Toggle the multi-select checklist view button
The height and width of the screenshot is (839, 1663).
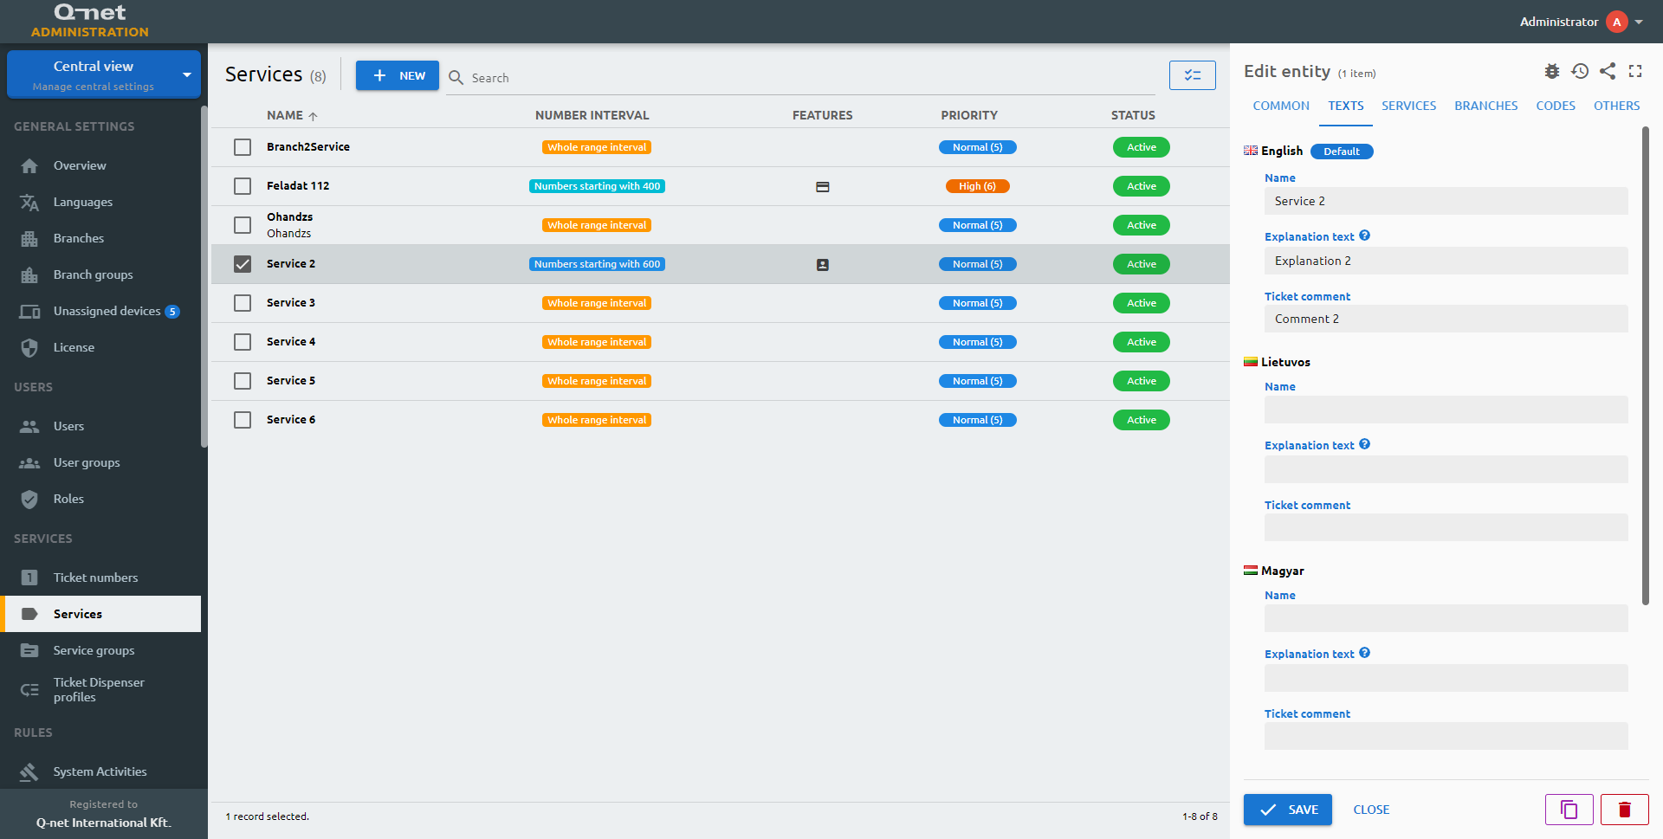coord(1192,75)
